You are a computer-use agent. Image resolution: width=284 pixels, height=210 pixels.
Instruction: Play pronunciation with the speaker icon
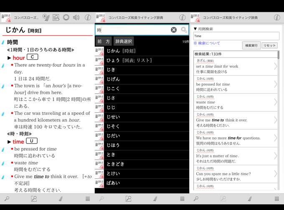pyautogui.click(x=76, y=18)
